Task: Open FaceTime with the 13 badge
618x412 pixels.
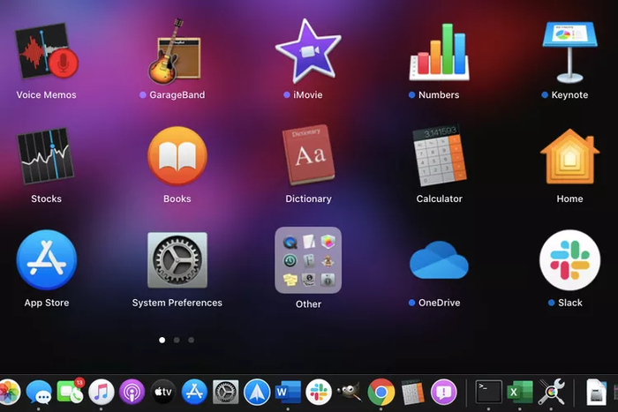Action: 70,392
